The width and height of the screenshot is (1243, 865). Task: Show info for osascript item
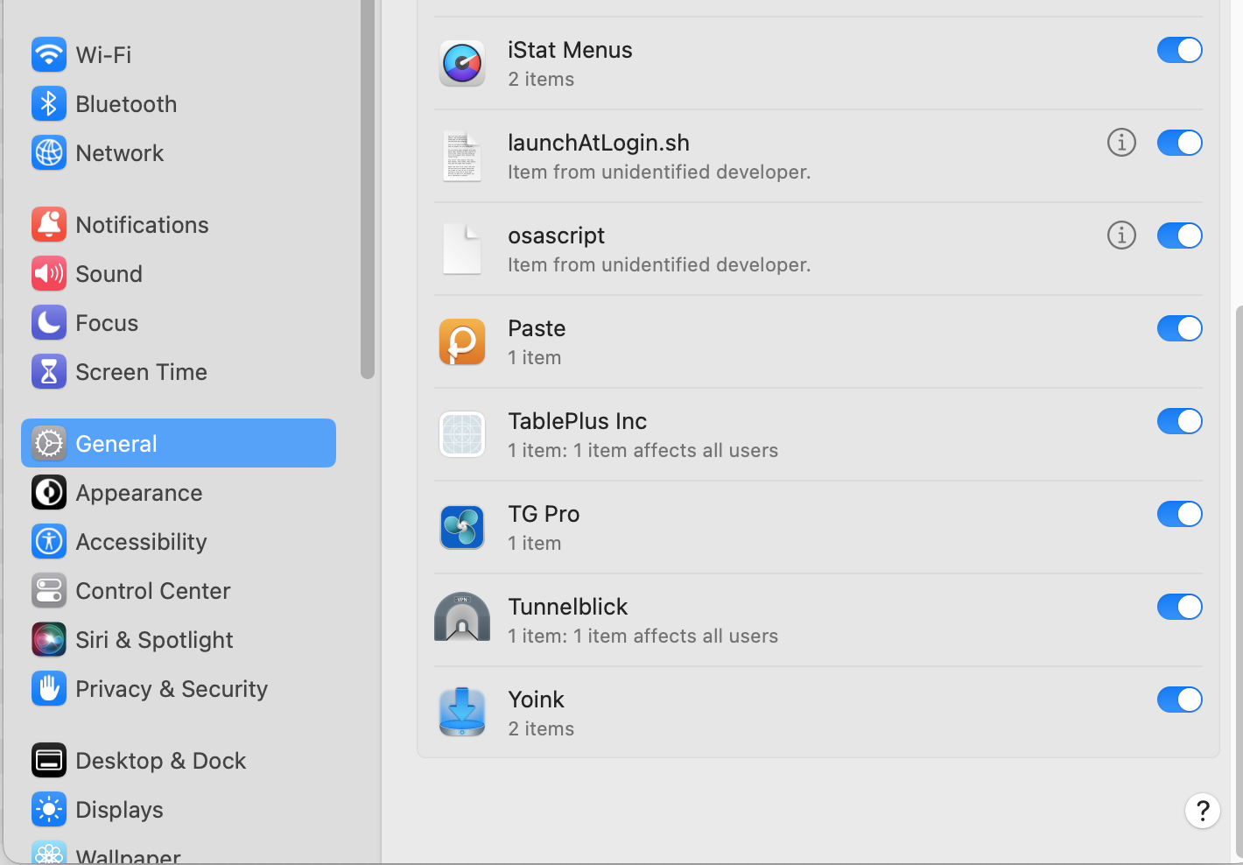tap(1121, 235)
